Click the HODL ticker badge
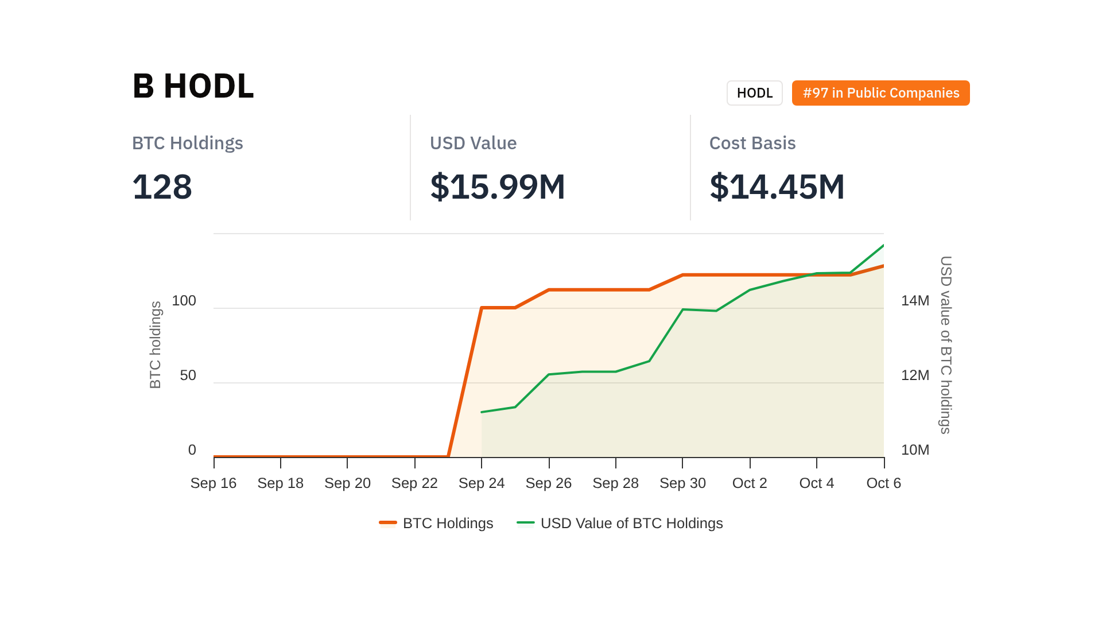The image size is (1102, 620). pos(754,93)
